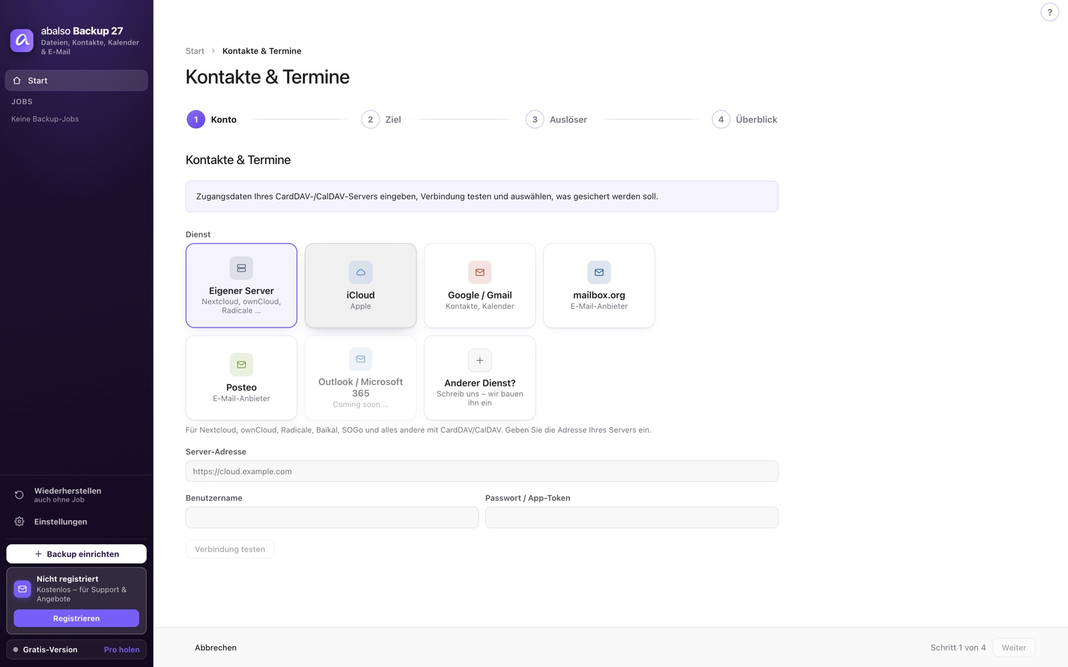1068x667 pixels.
Task: Click the Zugangsdaten info banner text
Action: tap(427, 197)
